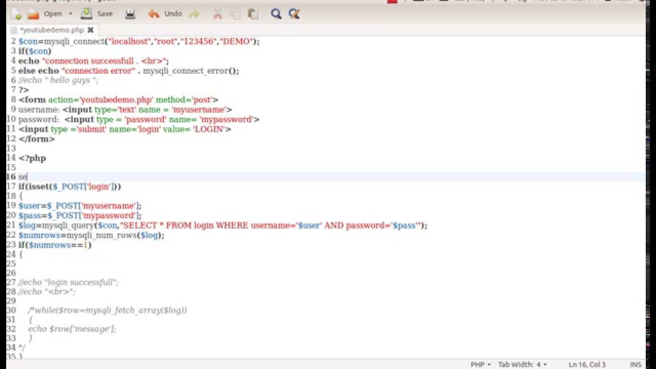Click the form action='youtubedemo.php' line
The image size is (656, 369).
(118, 100)
